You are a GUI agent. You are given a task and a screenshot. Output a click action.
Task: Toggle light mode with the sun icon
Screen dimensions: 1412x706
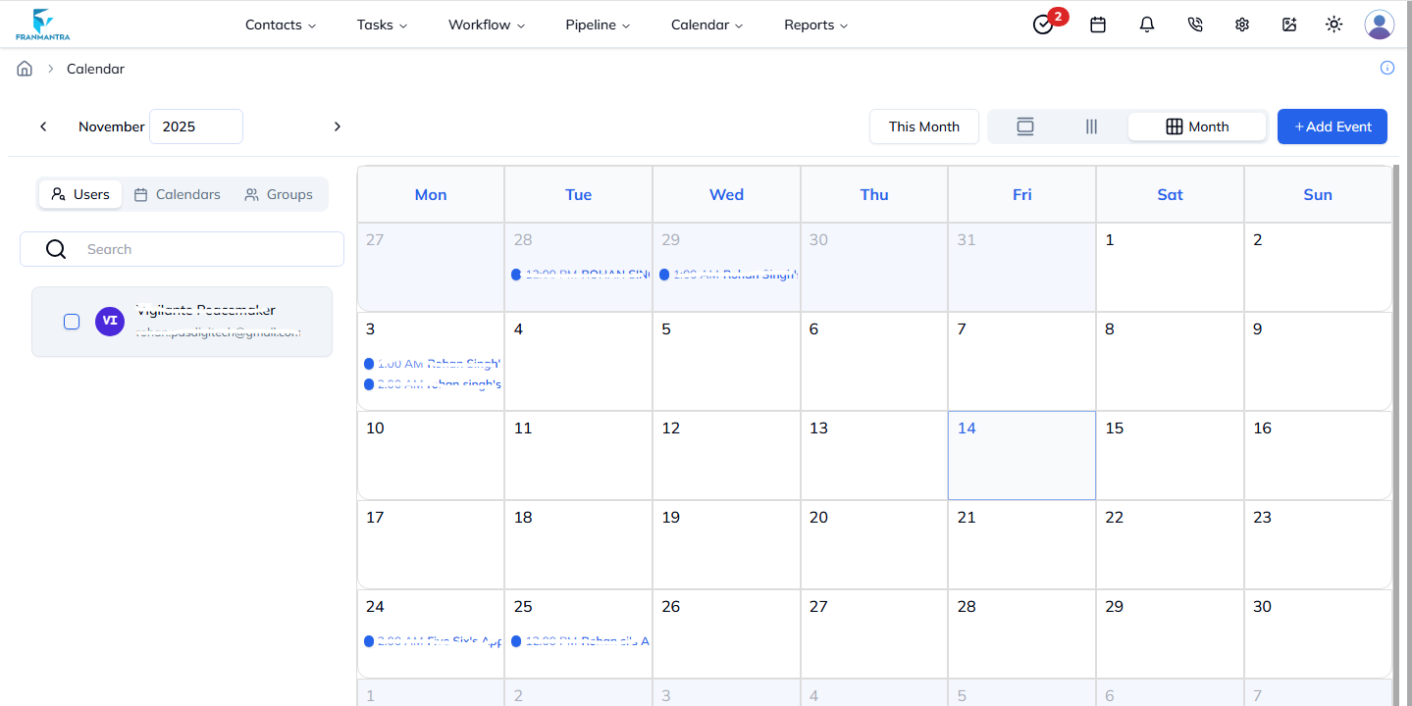(1334, 25)
